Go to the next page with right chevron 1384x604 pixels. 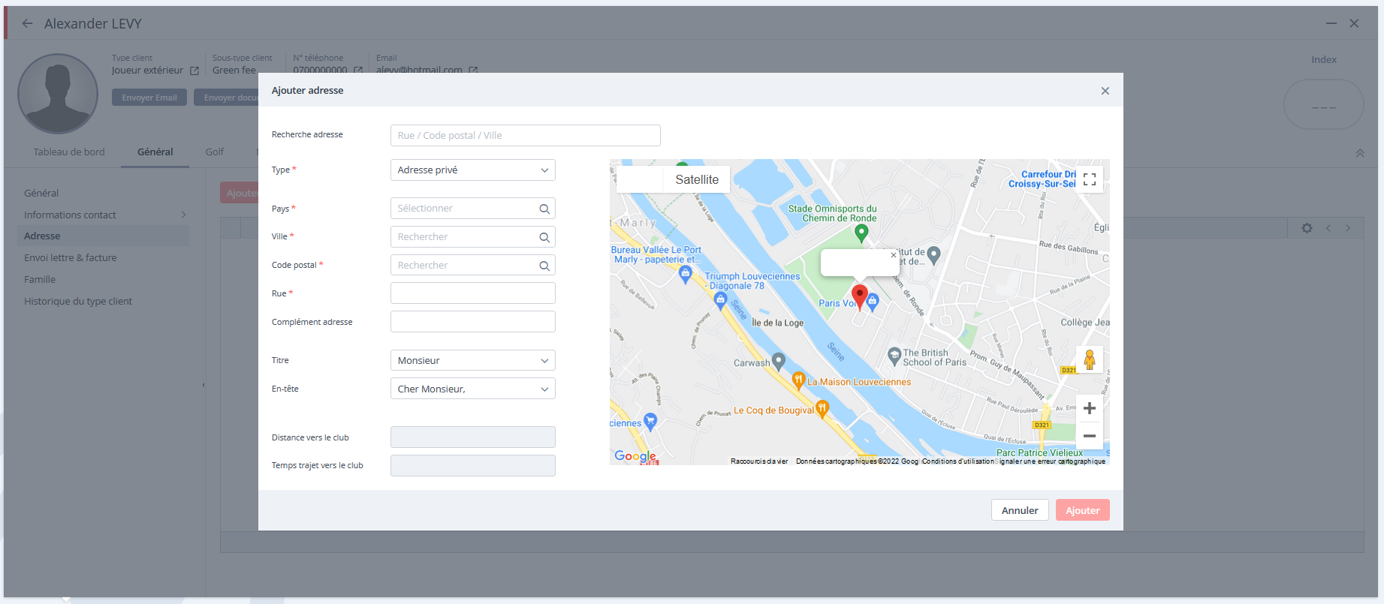(x=1348, y=228)
